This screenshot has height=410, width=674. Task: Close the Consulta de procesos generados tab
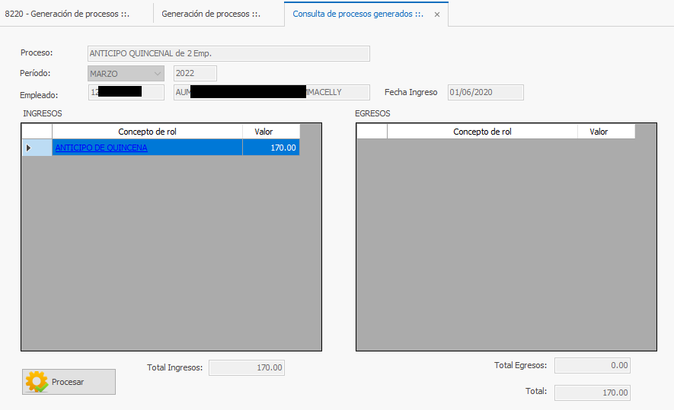click(x=436, y=14)
